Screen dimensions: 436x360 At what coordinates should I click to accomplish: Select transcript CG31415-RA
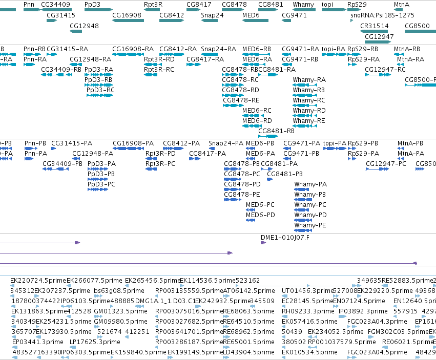[x=52, y=54]
